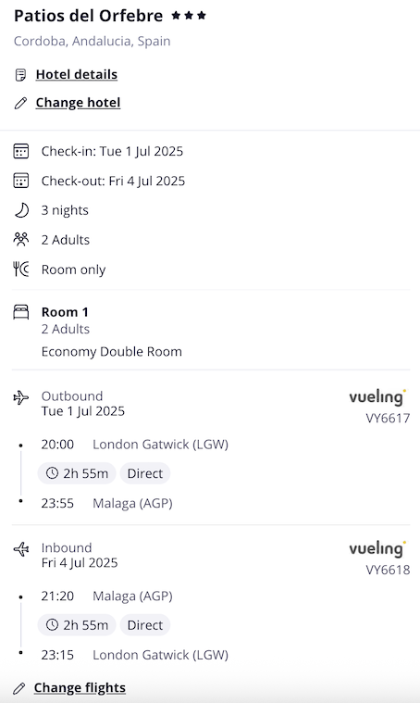Click the outbound 2h 55m duration badge
420x703 pixels.
77,473
